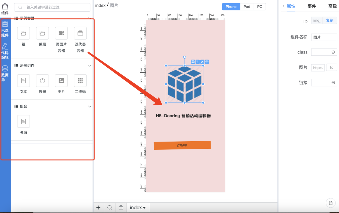Open the 数据源 data source panel
339x213 pixels.
[x=5, y=73]
